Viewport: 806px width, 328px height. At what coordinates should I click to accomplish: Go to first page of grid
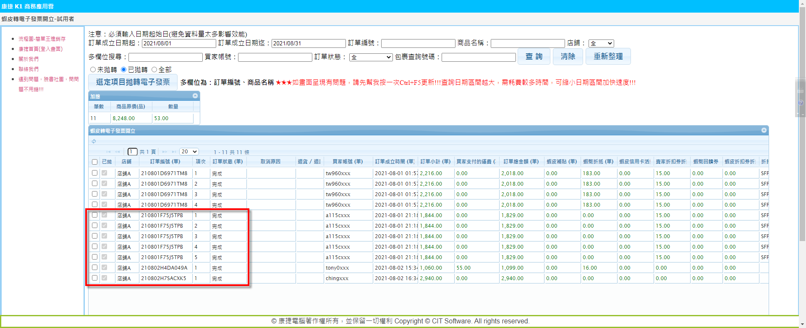click(108, 152)
